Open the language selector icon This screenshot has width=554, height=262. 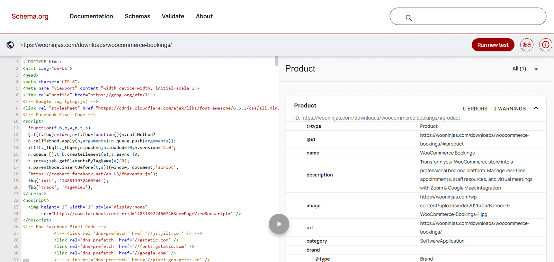tap(527, 45)
